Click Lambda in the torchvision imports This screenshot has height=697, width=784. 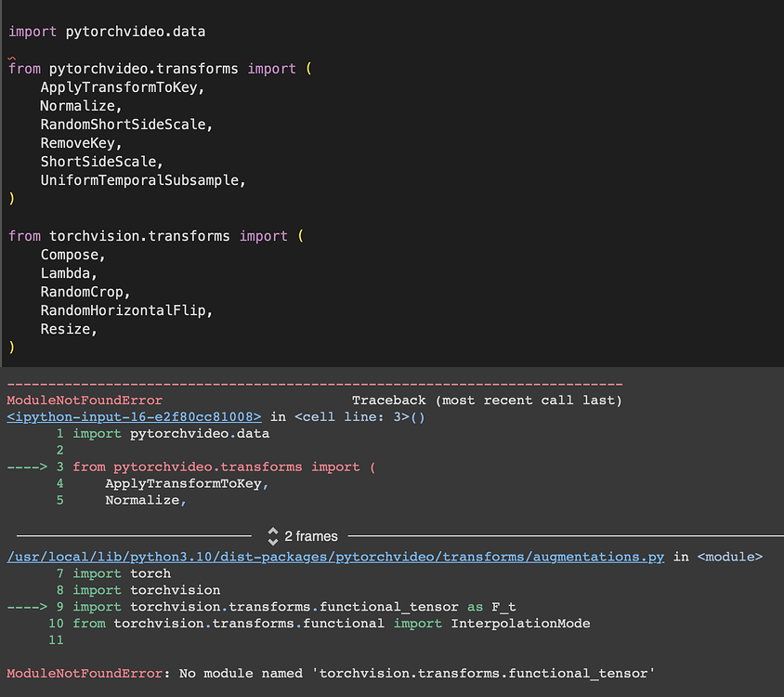tap(68, 273)
